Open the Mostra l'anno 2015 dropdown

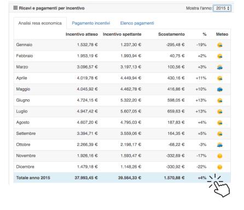222,8
